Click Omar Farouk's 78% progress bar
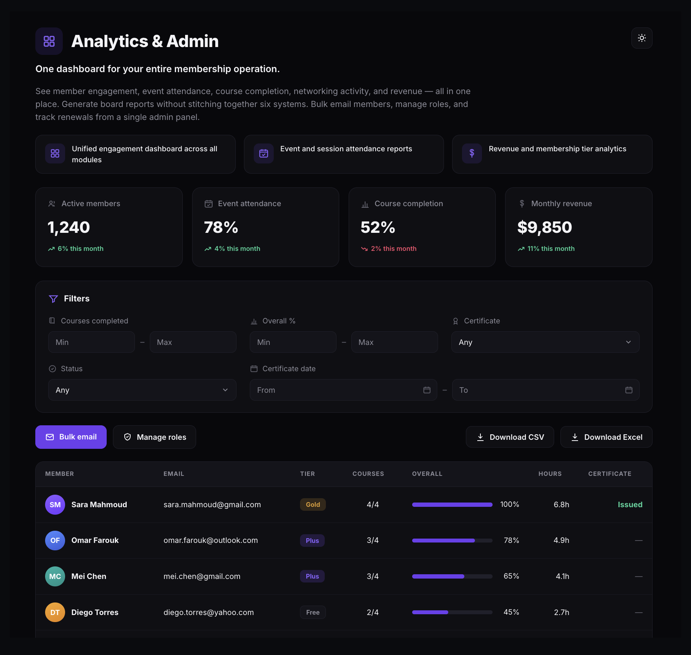Viewport: 691px width, 655px height. [x=452, y=541]
